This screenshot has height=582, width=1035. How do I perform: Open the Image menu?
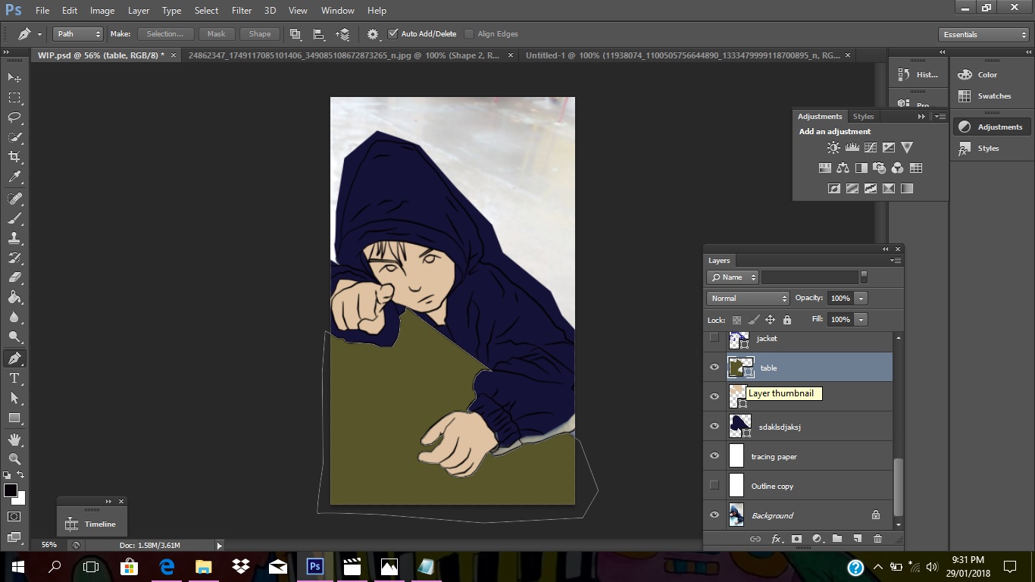coord(102,11)
